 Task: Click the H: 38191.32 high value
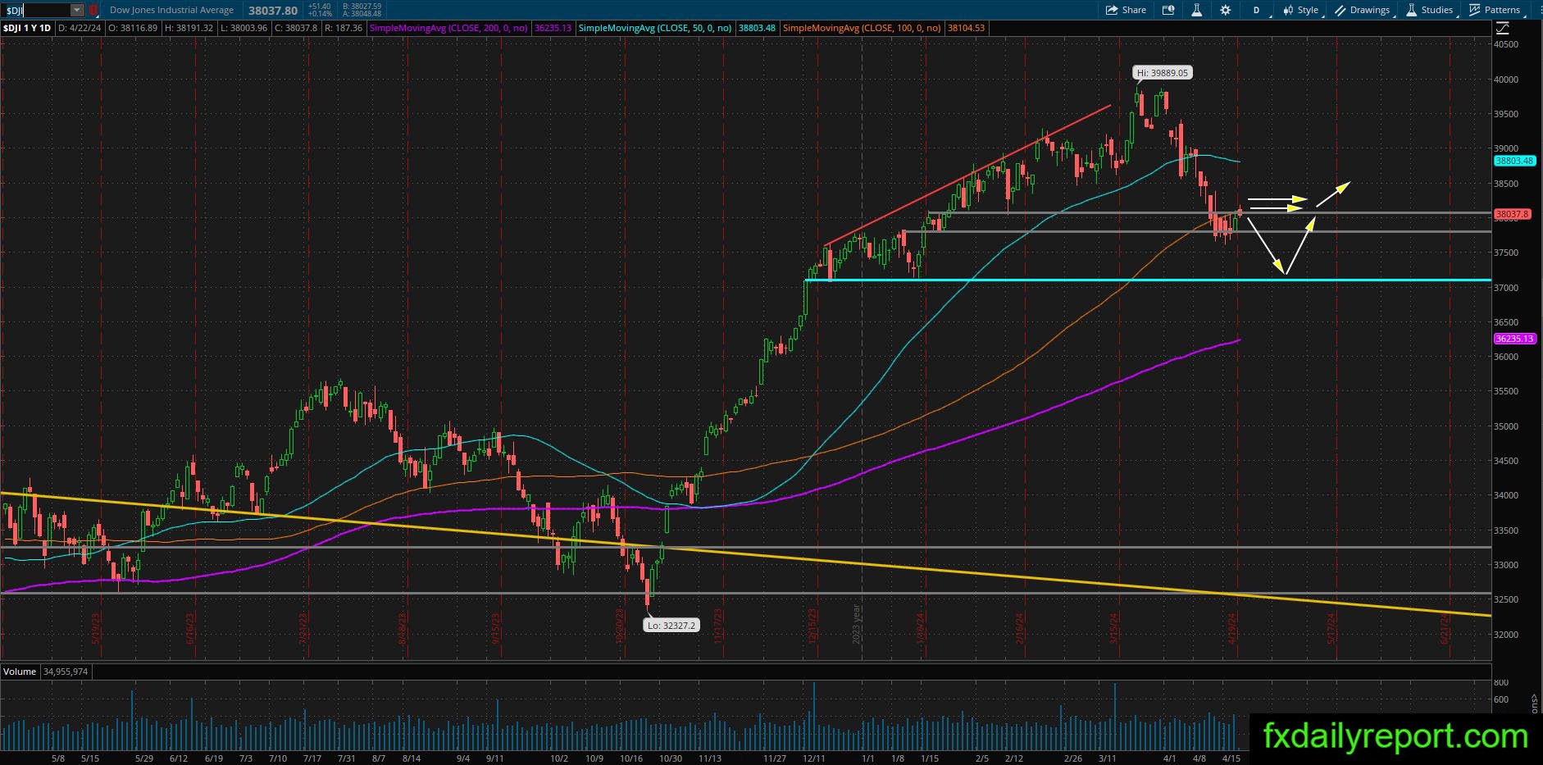(x=189, y=28)
